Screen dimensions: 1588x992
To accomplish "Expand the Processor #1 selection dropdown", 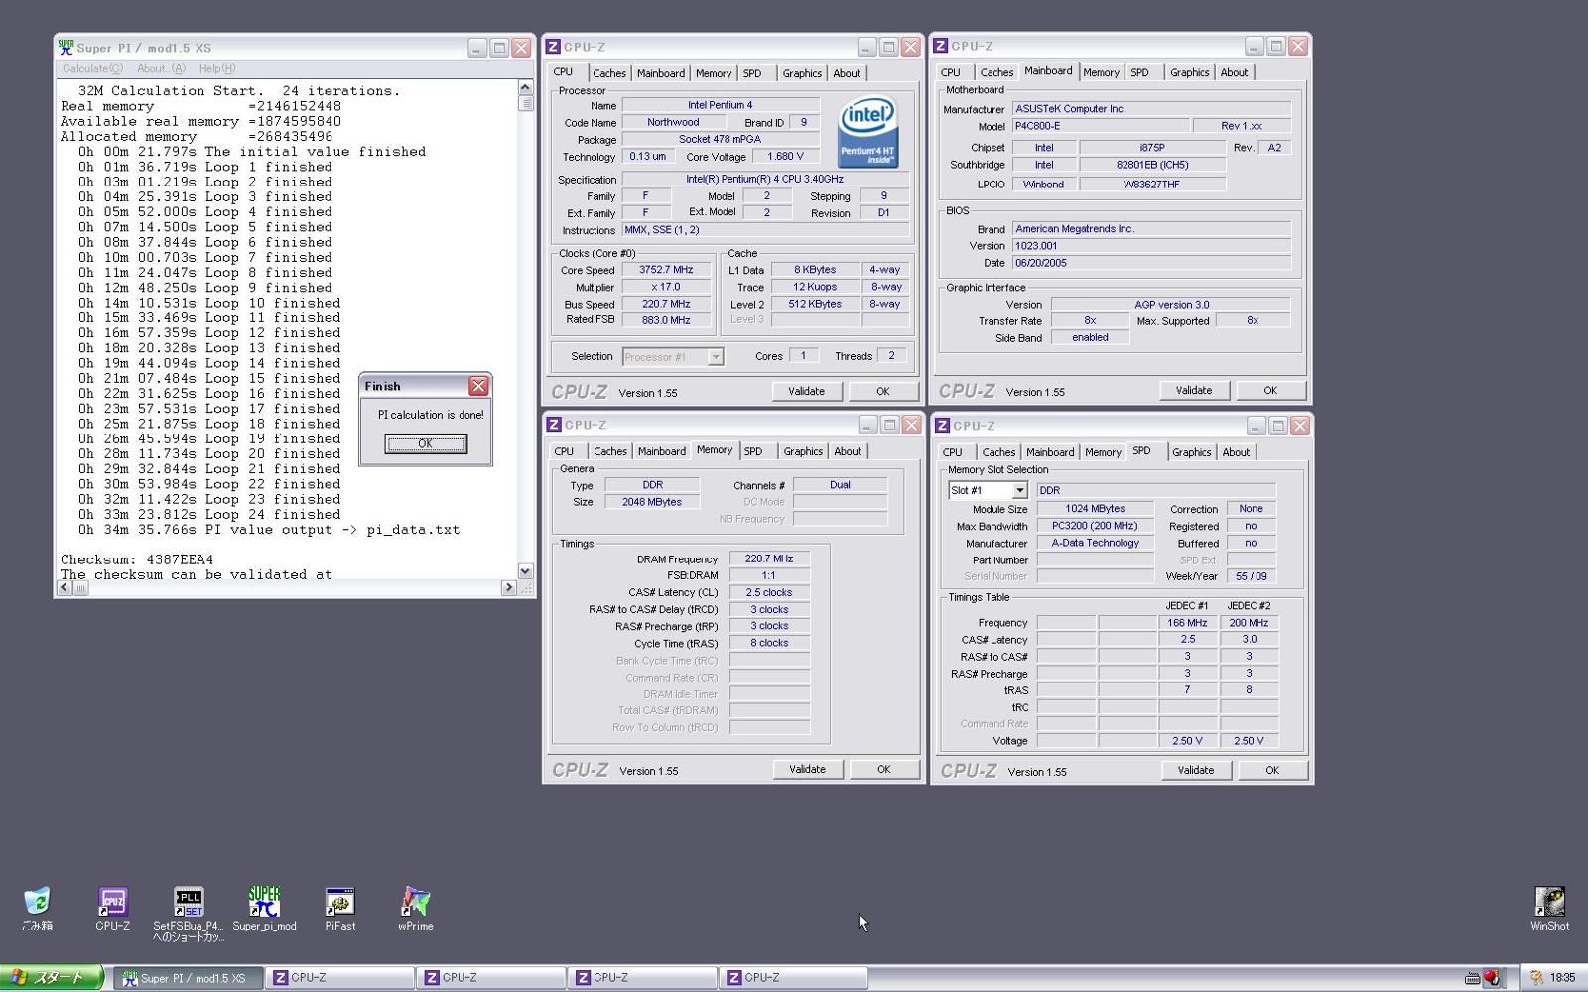I will [715, 357].
